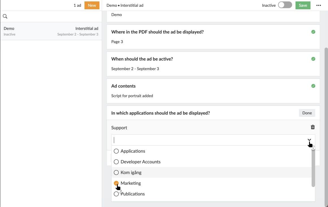Viewport: 328px width, 207px height.
Task: Select the Marketing radio button
Action: tap(116, 183)
